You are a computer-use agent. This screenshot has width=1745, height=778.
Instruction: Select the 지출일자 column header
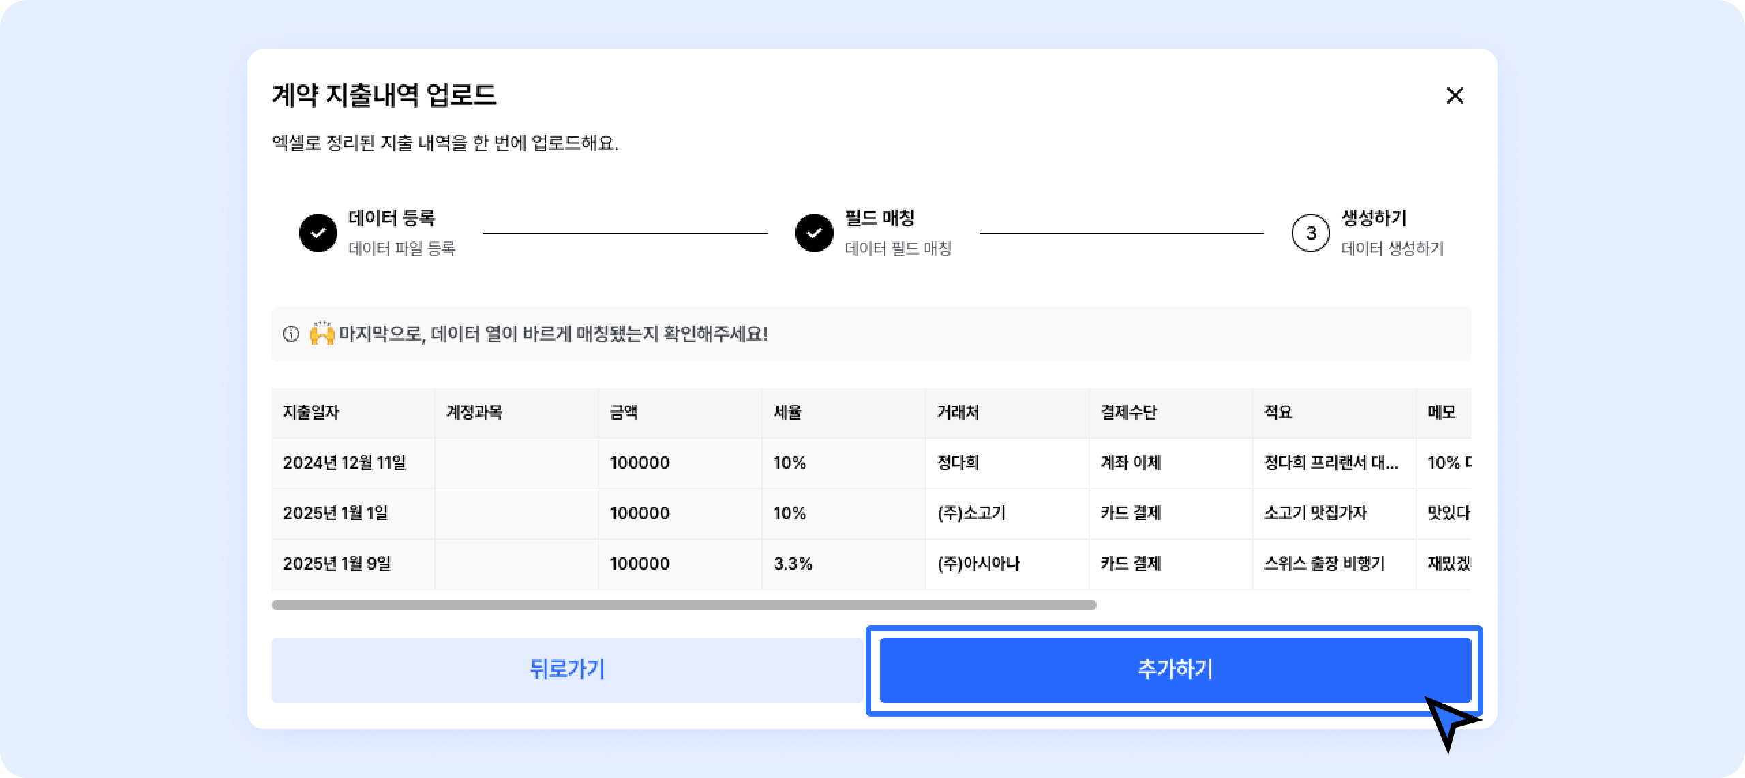coord(353,413)
